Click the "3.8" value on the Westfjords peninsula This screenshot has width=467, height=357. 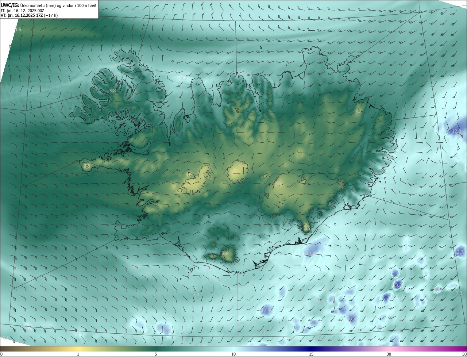click(112, 91)
